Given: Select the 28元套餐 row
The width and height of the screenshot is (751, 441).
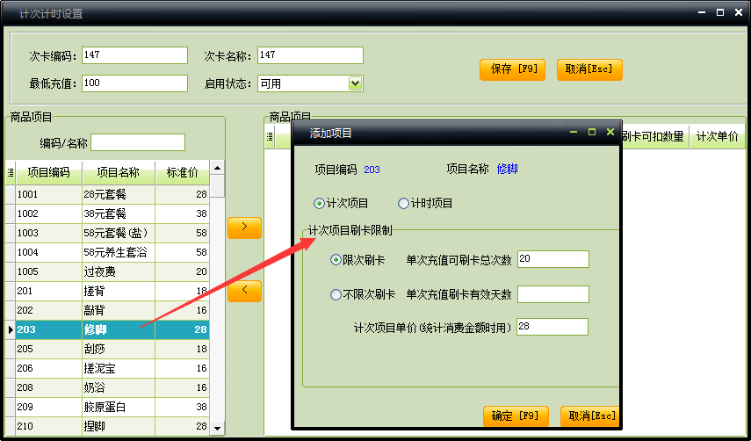Looking at the screenshot, I should [x=108, y=194].
